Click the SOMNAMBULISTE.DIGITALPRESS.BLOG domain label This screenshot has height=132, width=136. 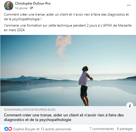[30, 109]
